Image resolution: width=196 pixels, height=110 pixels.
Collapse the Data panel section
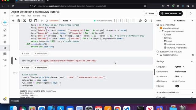pyautogui.click(x=192, y=21)
